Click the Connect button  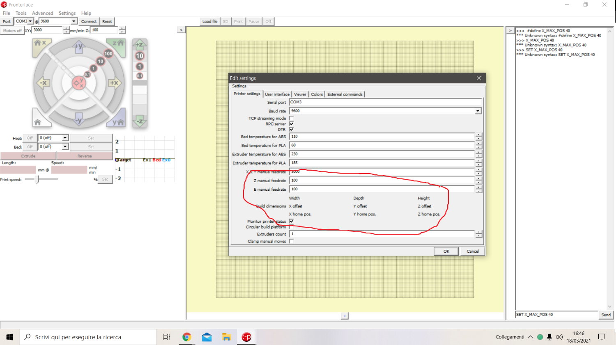pyautogui.click(x=89, y=21)
